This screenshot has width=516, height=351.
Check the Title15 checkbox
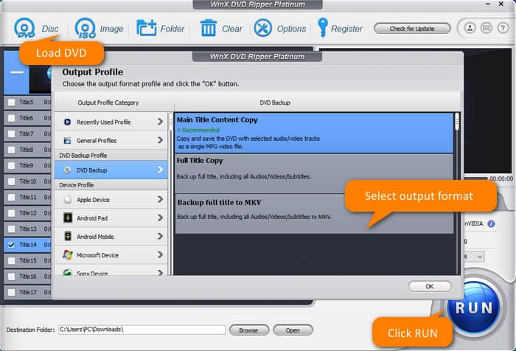point(12,261)
